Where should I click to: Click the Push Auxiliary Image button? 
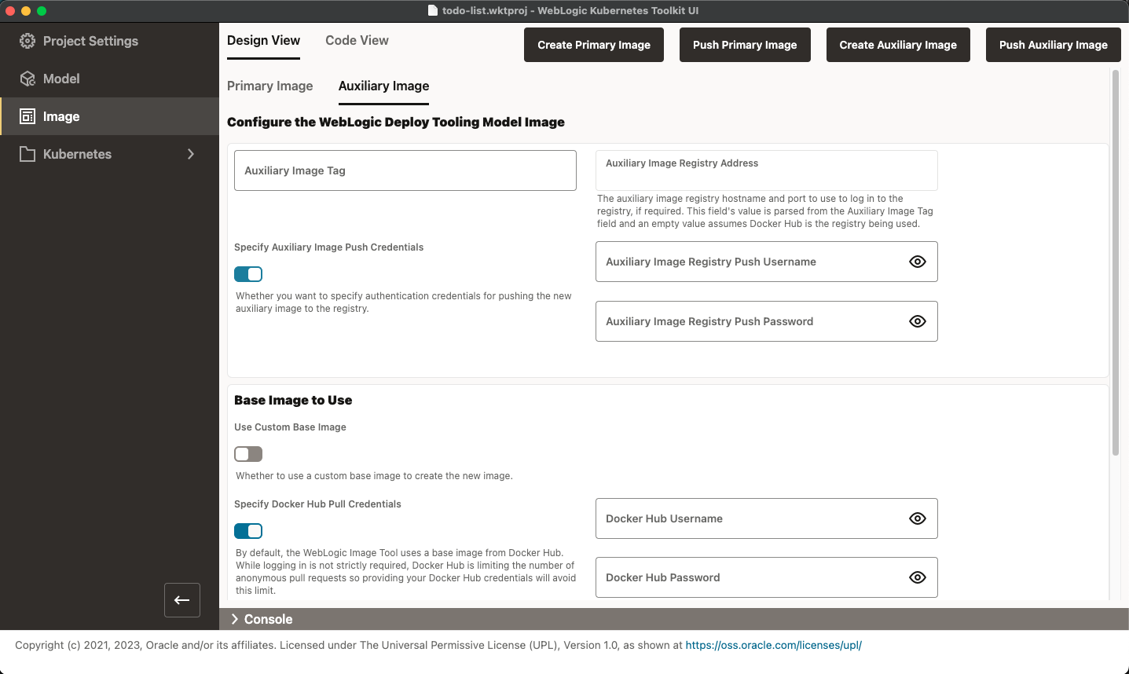point(1054,45)
